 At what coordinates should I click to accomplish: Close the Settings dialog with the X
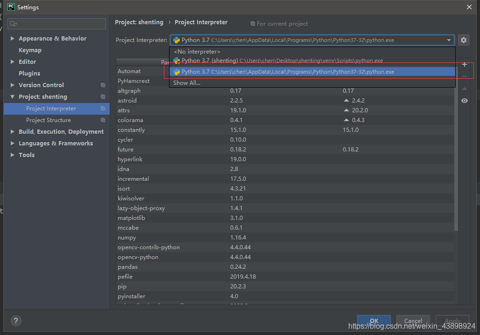(x=469, y=7)
